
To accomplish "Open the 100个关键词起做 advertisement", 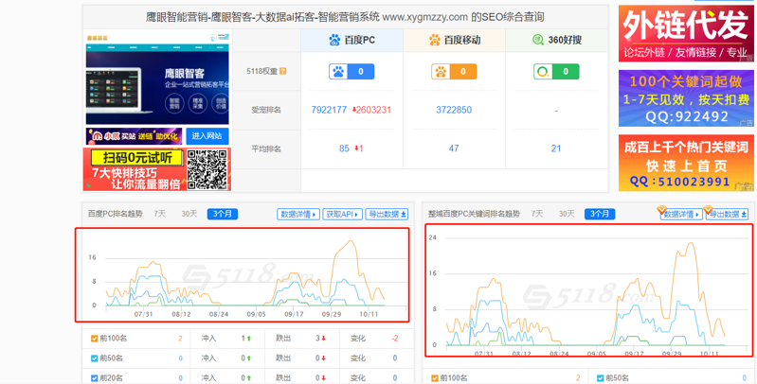I will point(686,98).
